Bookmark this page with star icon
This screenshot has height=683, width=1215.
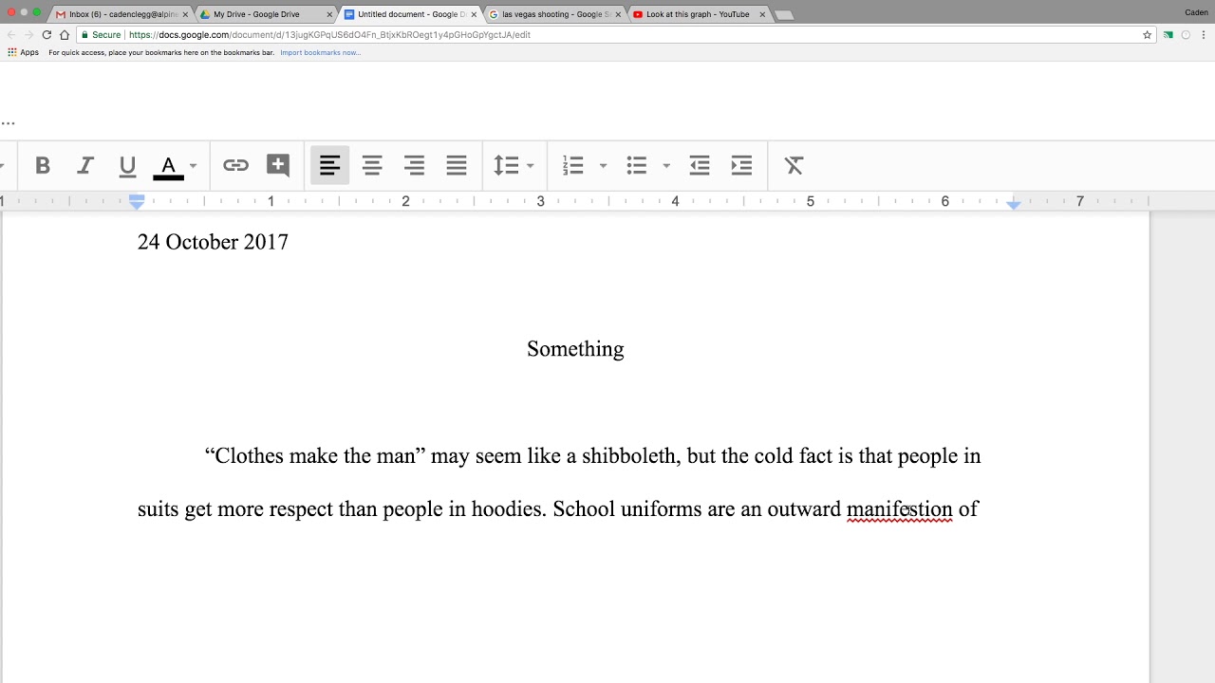(x=1147, y=34)
